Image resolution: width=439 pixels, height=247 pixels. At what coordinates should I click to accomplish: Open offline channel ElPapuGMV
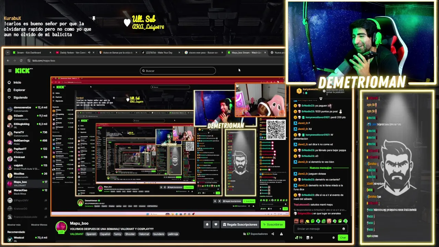click(x=27, y=200)
